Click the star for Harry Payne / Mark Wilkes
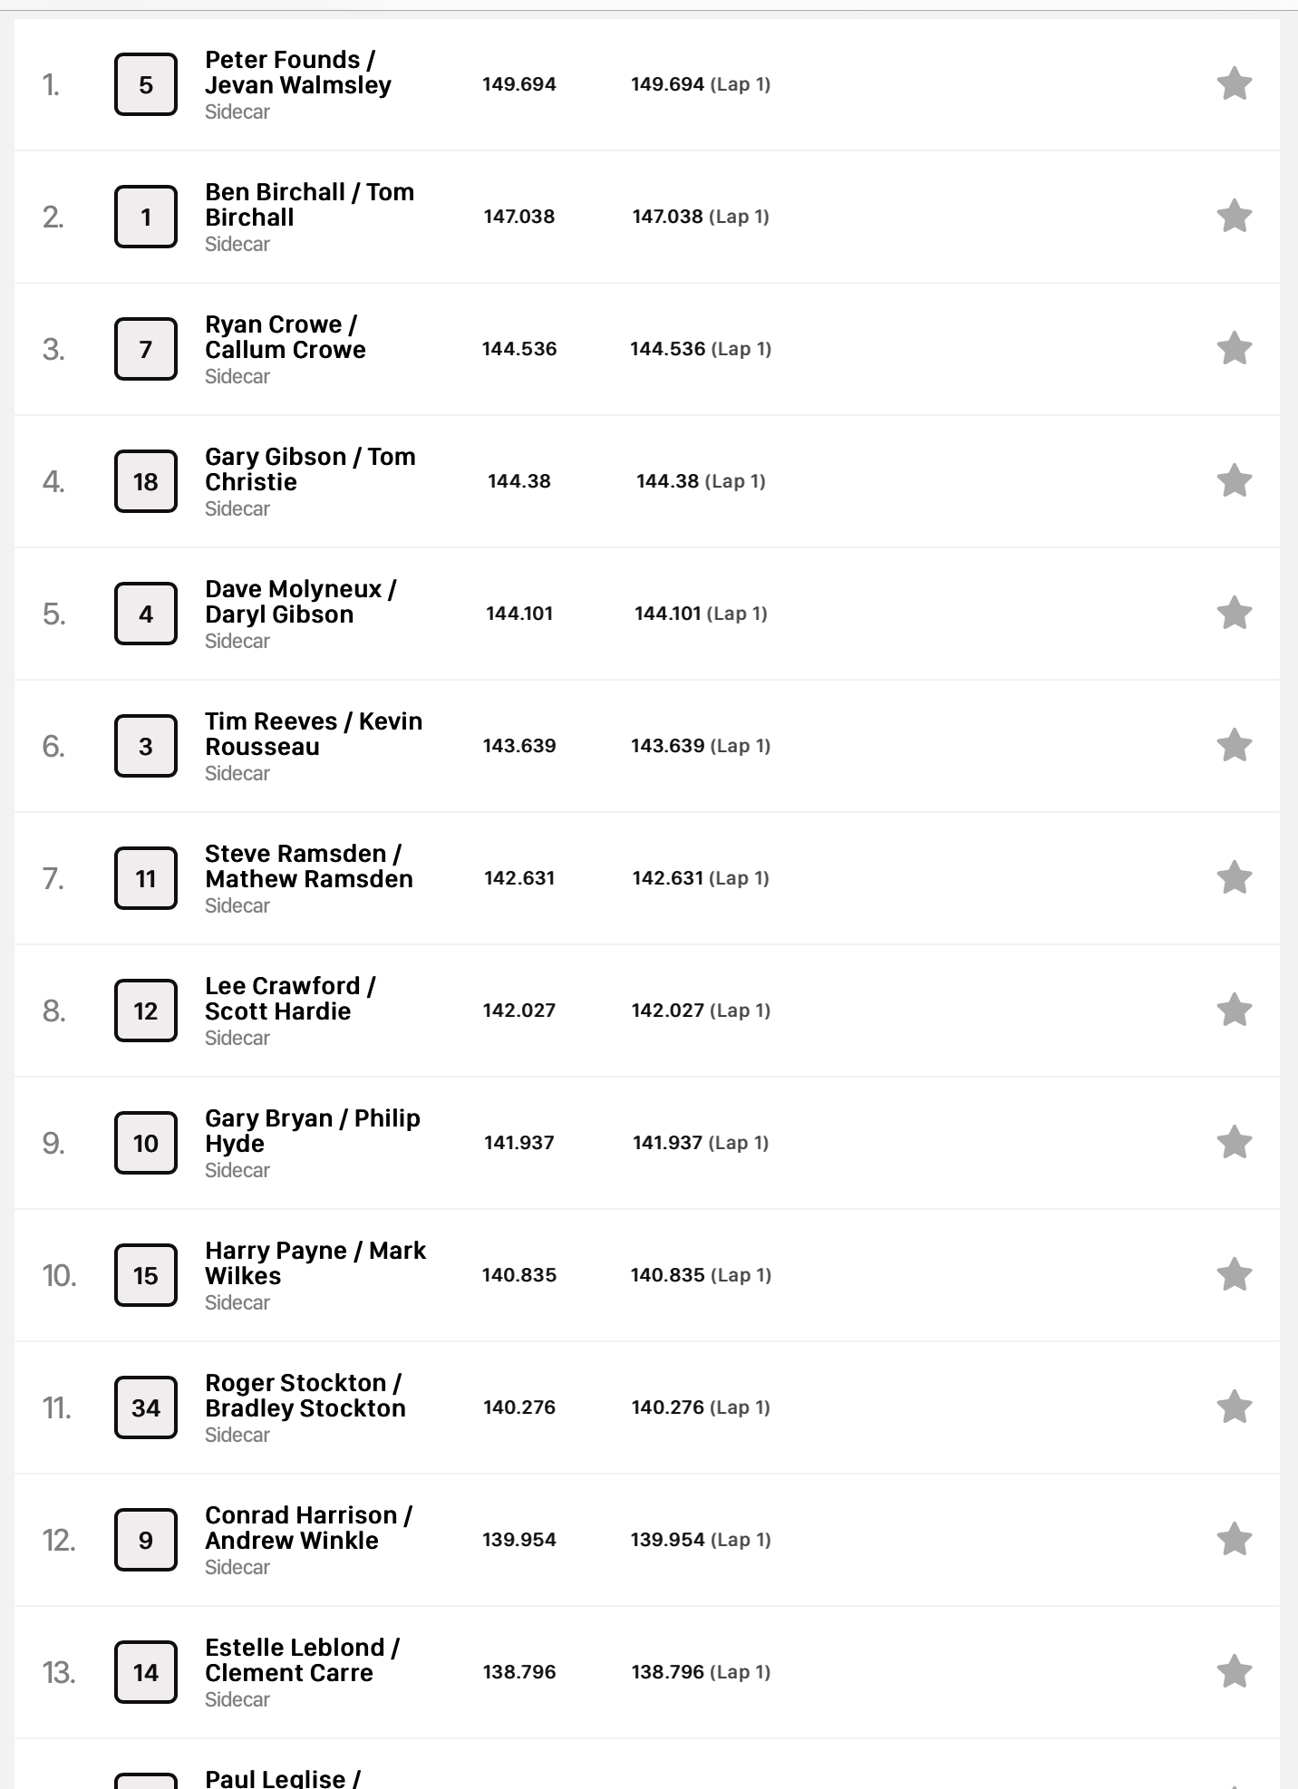The height and width of the screenshot is (1789, 1298). [1234, 1275]
